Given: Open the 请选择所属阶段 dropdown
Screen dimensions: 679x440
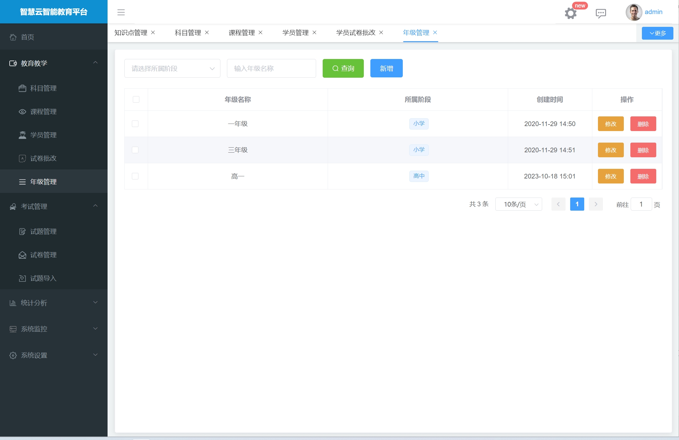Looking at the screenshot, I should 172,68.
